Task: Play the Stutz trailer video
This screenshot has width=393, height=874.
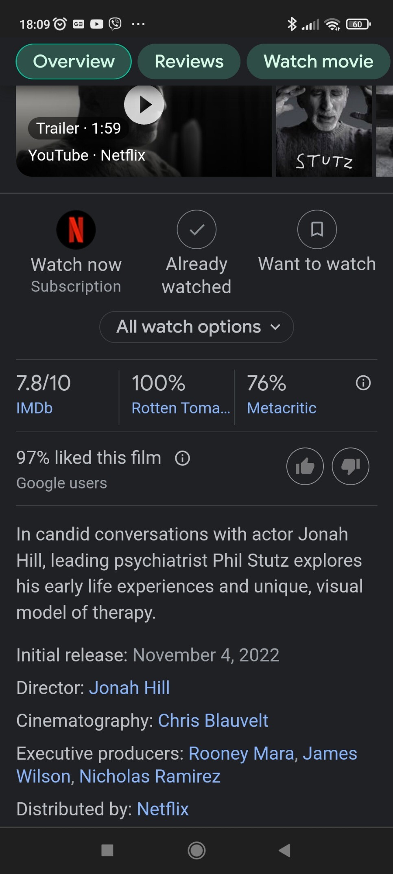Action: coord(144,105)
